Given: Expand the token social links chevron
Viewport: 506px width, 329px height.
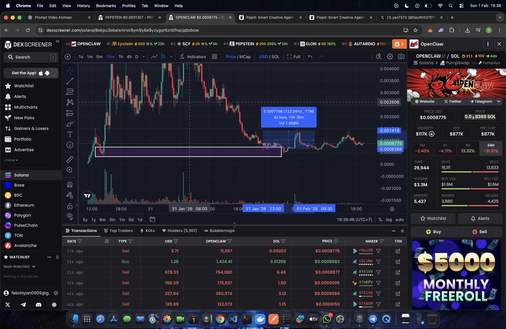Looking at the screenshot, I should (498, 101).
